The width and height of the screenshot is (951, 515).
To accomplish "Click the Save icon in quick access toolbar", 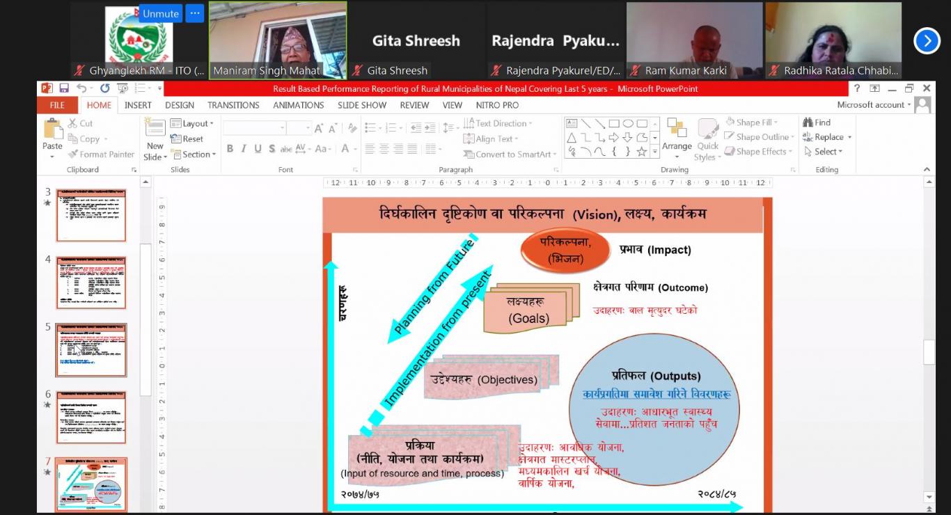I will 64,88.
